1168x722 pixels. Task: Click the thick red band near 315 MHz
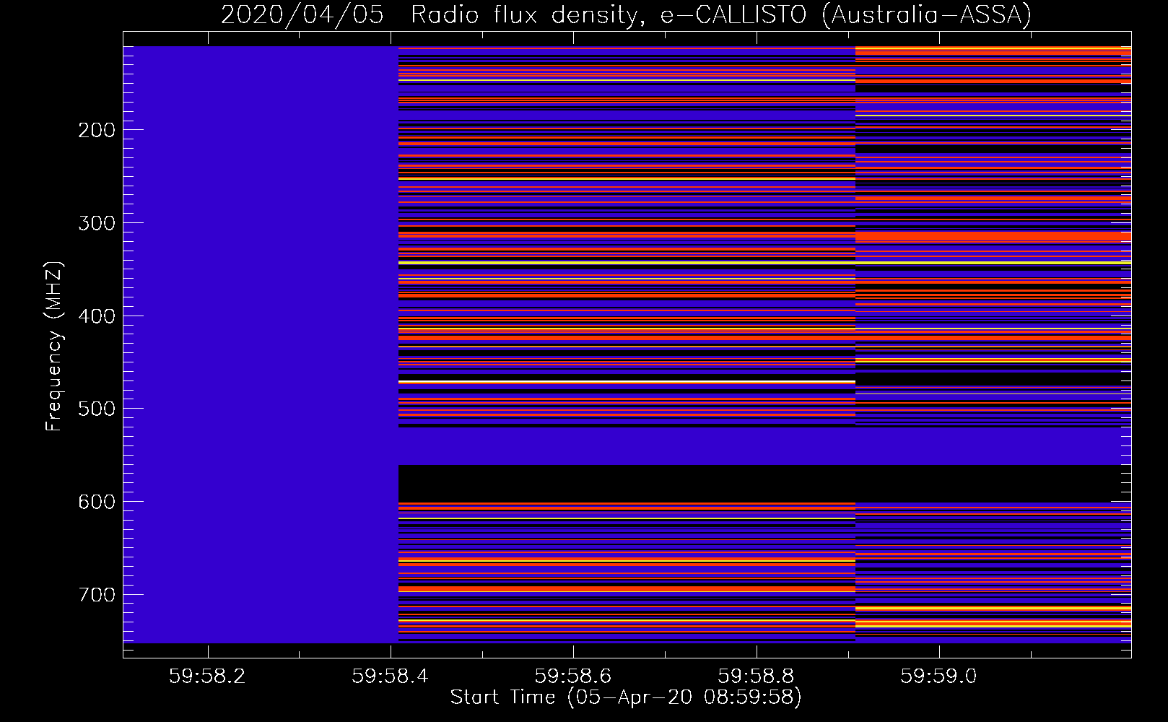(x=993, y=237)
